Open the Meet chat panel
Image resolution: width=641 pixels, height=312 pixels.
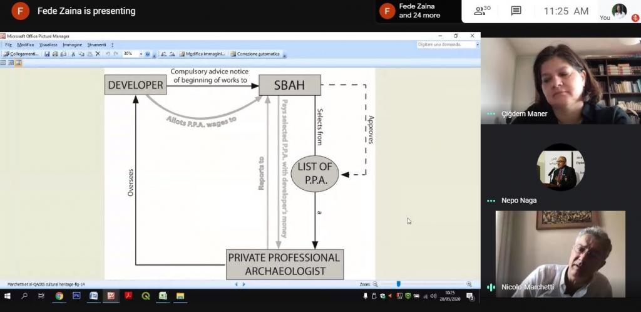coord(516,11)
